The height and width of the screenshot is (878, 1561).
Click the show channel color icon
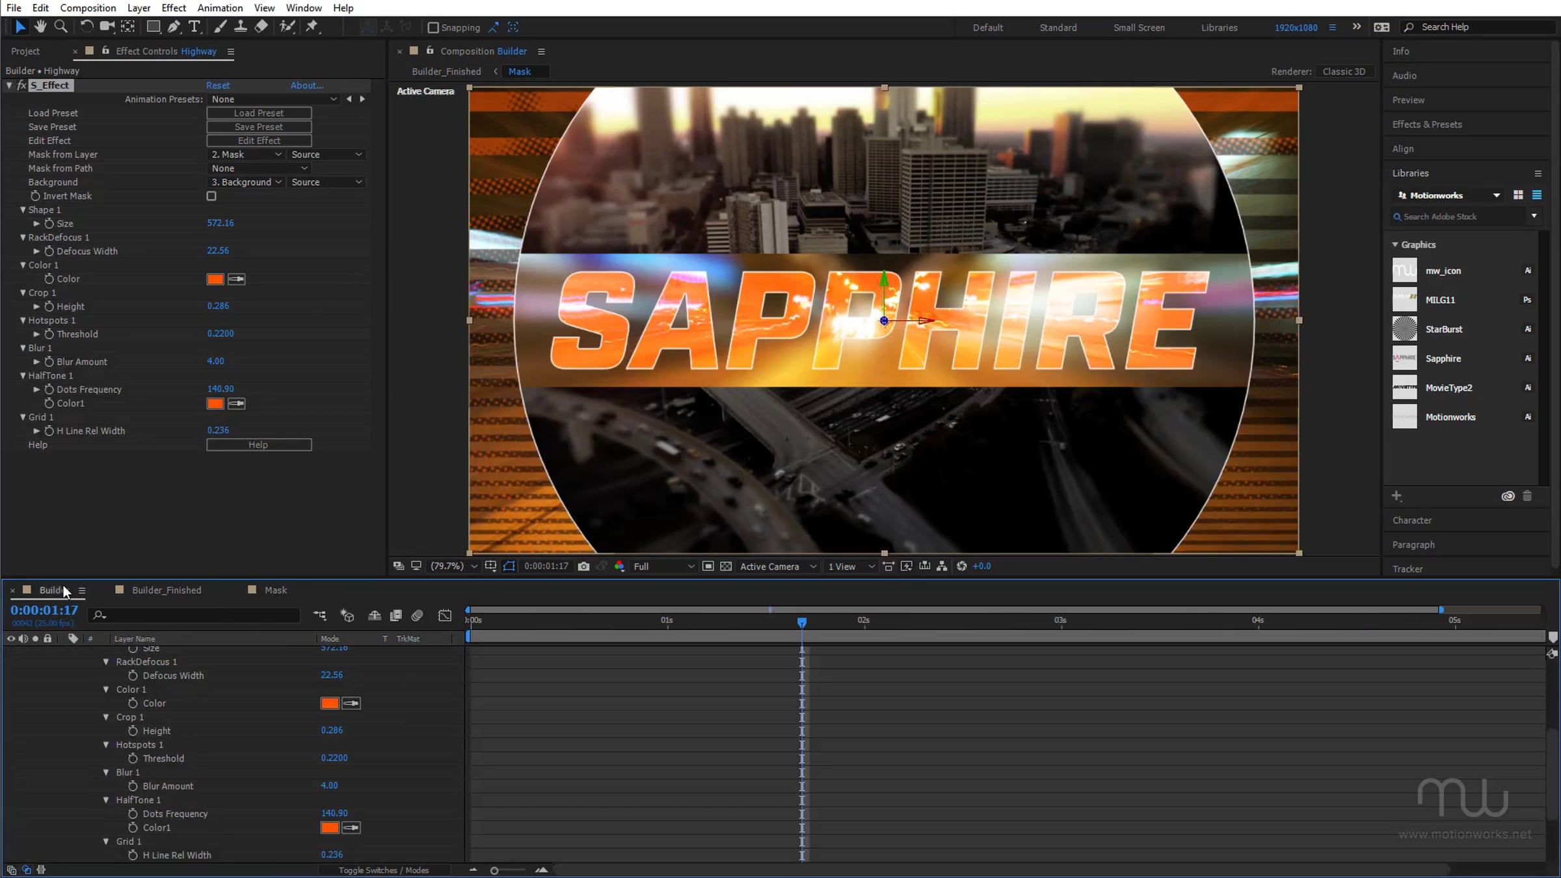(619, 566)
